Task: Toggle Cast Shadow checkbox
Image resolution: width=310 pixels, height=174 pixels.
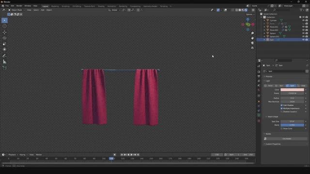Action: point(281,105)
